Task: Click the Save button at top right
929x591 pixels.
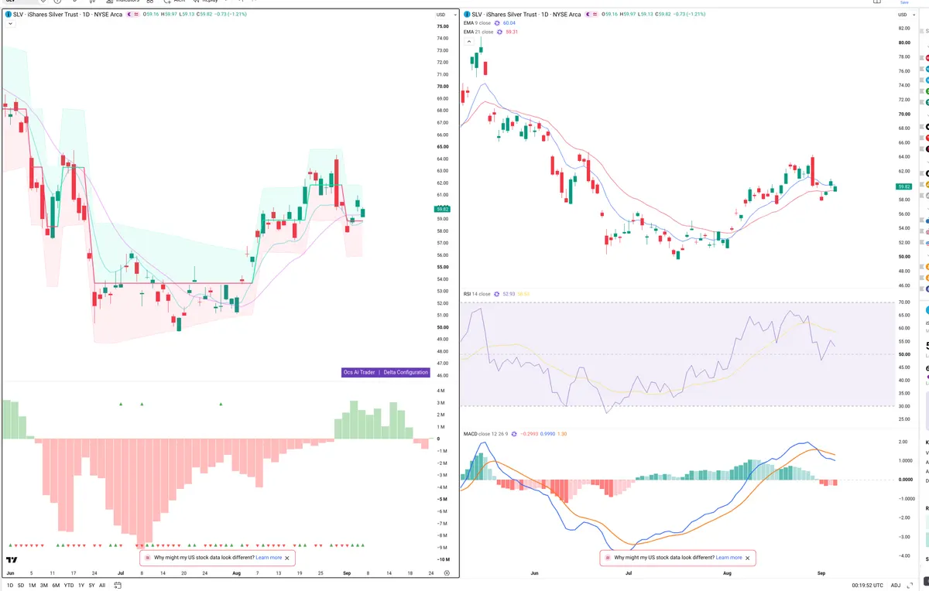Action: point(904,2)
